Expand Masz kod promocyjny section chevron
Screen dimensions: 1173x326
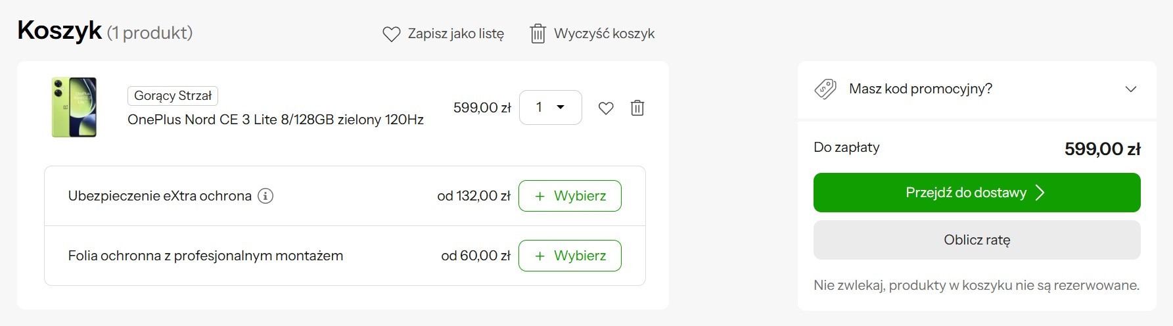pyautogui.click(x=1130, y=89)
